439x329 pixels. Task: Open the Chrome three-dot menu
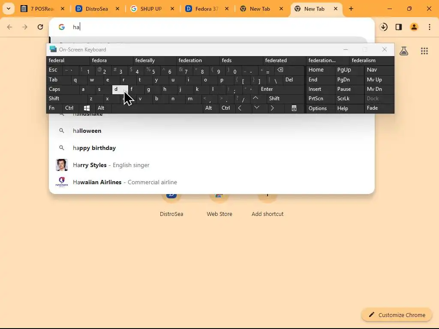click(430, 27)
